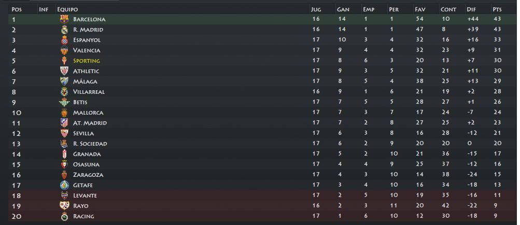
Task: Select the Getafe table row
Action: (x=263, y=185)
